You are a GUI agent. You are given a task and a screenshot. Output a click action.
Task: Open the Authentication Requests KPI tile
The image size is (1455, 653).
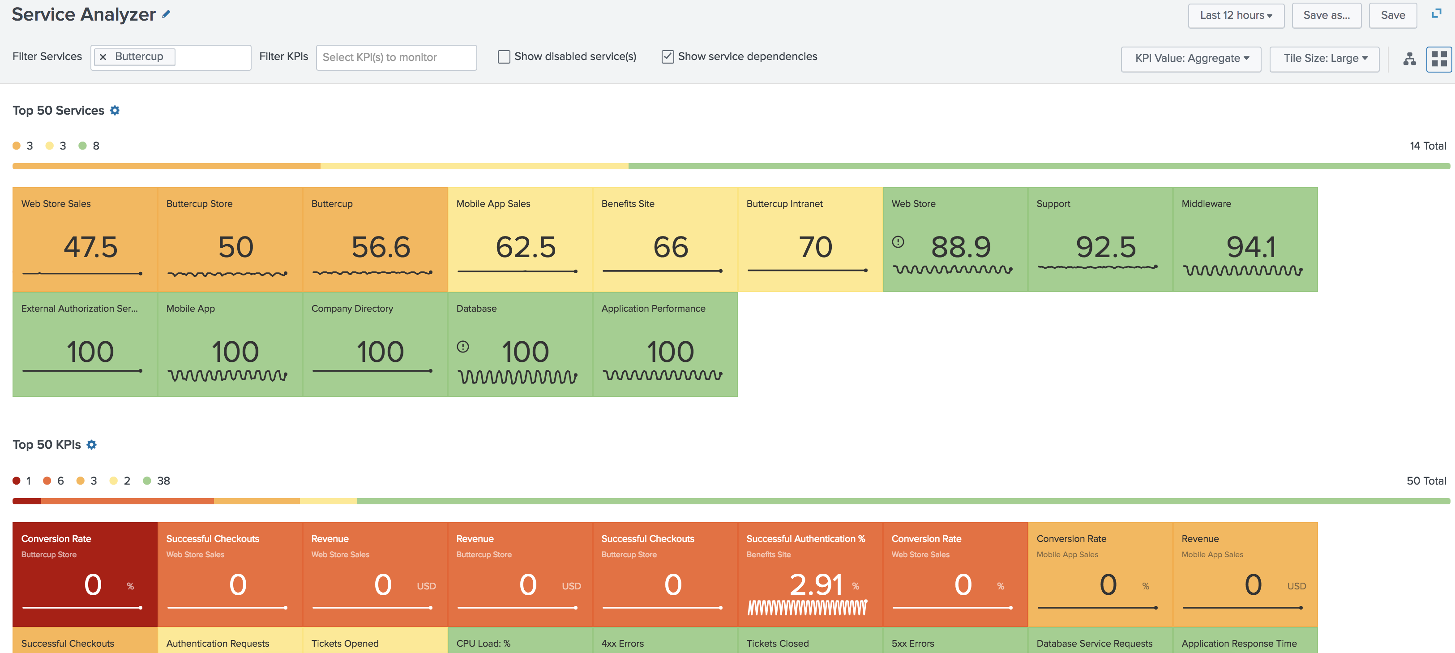230,640
